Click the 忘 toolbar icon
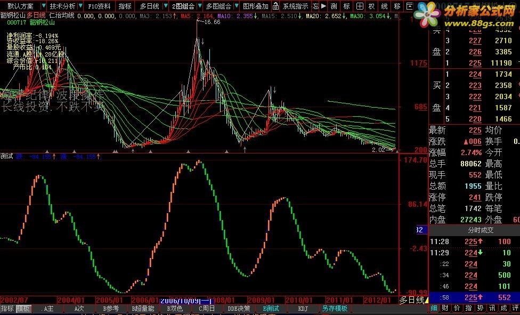Viewport: 520px width, 315px height. [x=316, y=6]
